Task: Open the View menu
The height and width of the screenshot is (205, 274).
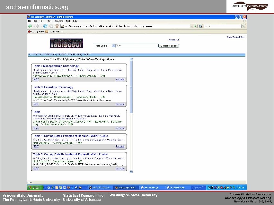Action: click(41, 21)
